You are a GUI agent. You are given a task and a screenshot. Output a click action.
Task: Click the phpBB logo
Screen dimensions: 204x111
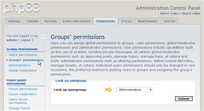[22, 8]
